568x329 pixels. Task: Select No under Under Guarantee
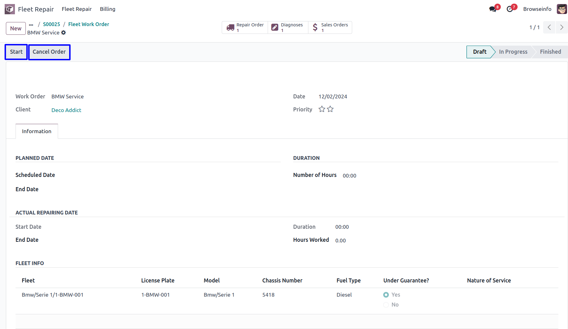[386, 305]
